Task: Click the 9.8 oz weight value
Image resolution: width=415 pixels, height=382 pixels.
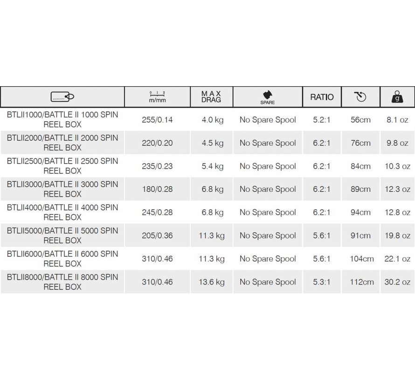Action: click(397, 143)
